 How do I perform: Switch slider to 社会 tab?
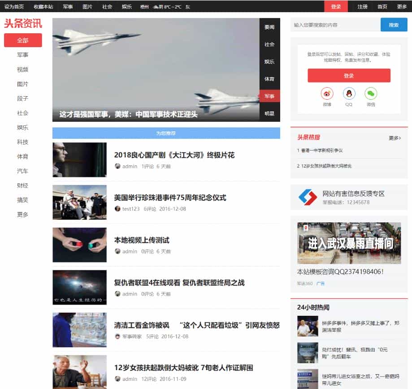click(x=269, y=44)
